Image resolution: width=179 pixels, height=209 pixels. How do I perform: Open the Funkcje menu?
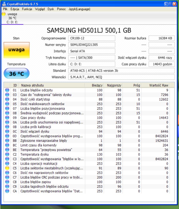tap(27, 9)
